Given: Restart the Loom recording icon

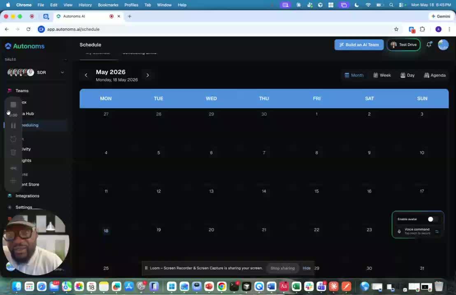Looking at the screenshot, I should (x=13, y=139).
